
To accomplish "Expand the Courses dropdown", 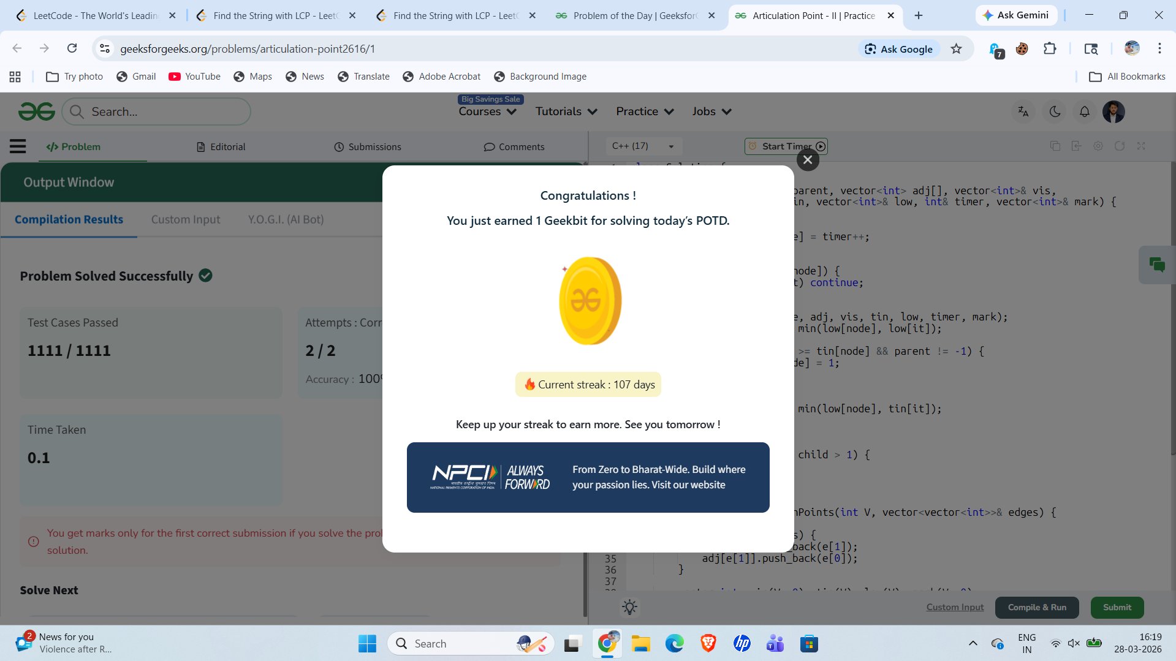I will [x=488, y=111].
